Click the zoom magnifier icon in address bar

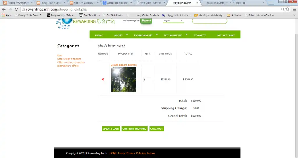pos(283,9)
